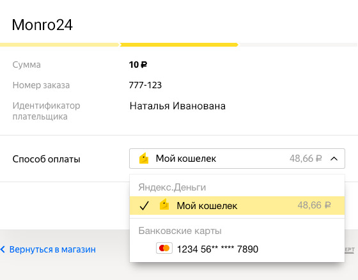Select Мой кошелек option in list
358x280 pixels.
pos(237,205)
